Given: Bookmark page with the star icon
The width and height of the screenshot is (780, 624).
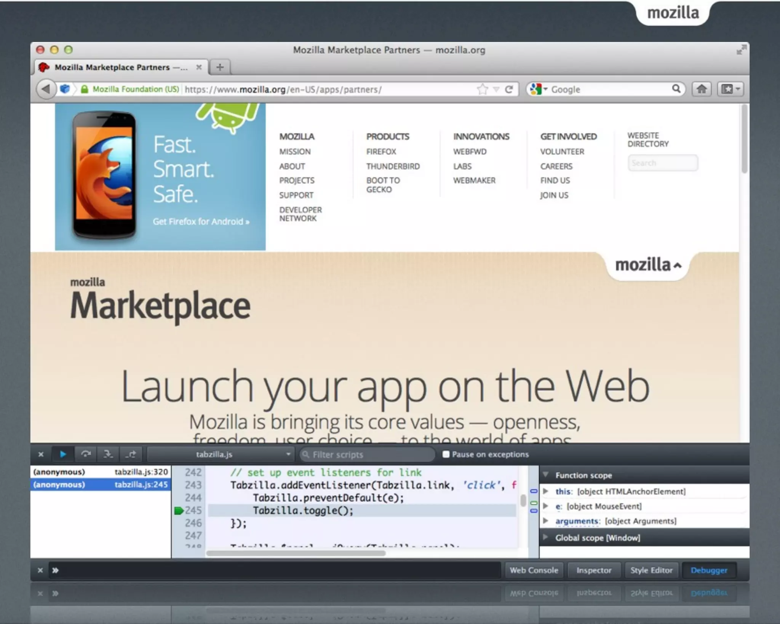Looking at the screenshot, I should [482, 90].
